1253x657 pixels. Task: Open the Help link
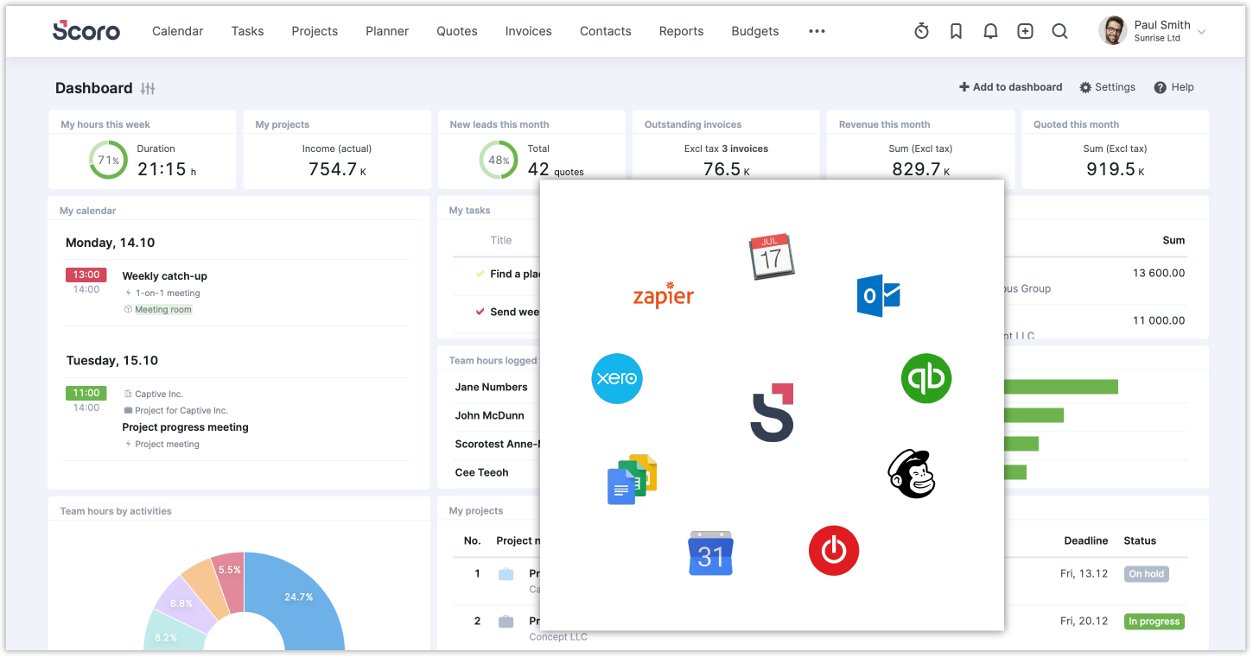(1173, 87)
